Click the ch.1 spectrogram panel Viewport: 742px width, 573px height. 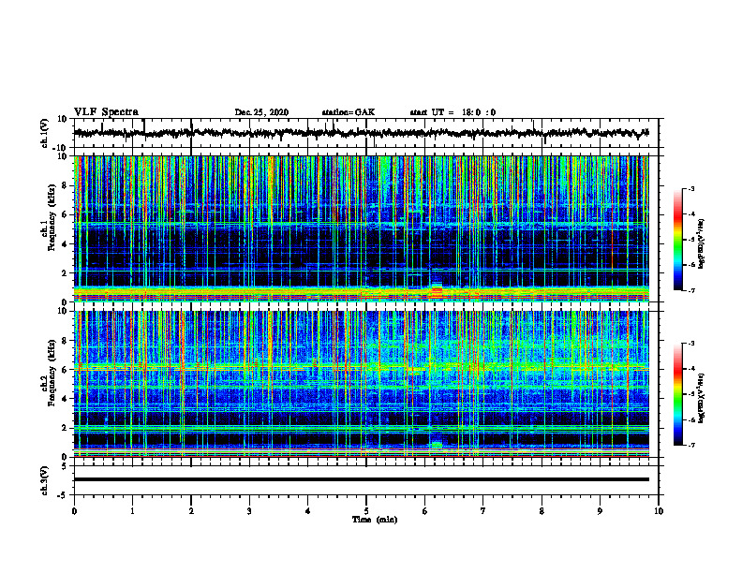(361, 228)
